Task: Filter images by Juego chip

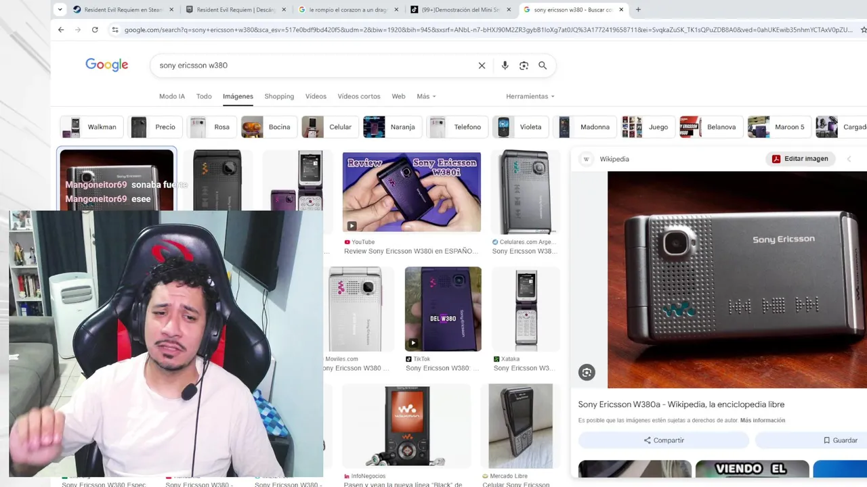Action: click(647, 126)
